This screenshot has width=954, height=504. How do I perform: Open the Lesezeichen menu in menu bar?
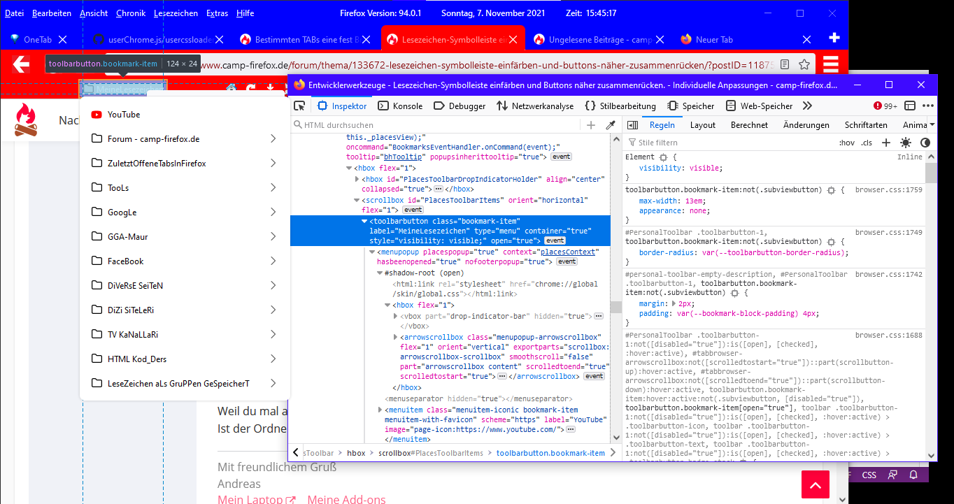[176, 13]
